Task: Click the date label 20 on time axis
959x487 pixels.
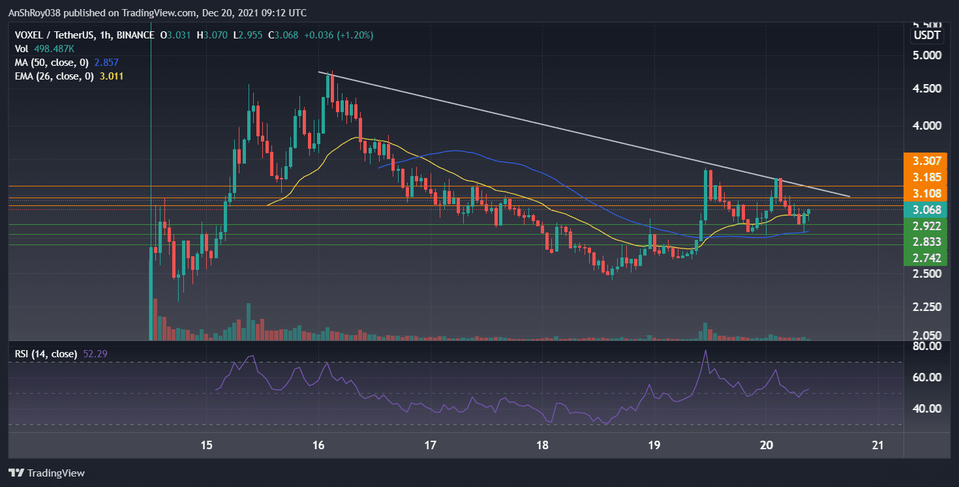Action: point(766,446)
